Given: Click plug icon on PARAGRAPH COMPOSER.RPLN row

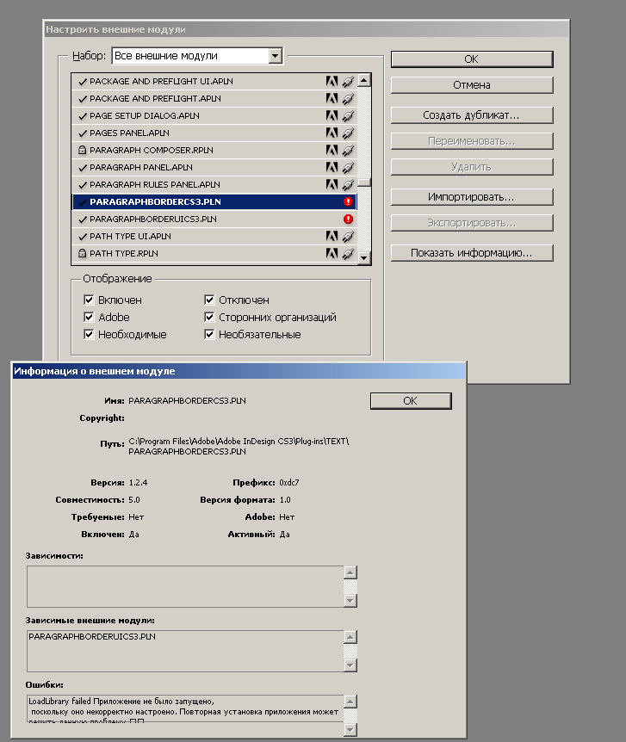Looking at the screenshot, I should (x=348, y=150).
